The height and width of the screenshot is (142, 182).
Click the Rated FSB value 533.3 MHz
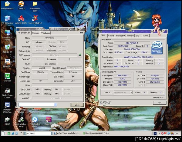122,85
